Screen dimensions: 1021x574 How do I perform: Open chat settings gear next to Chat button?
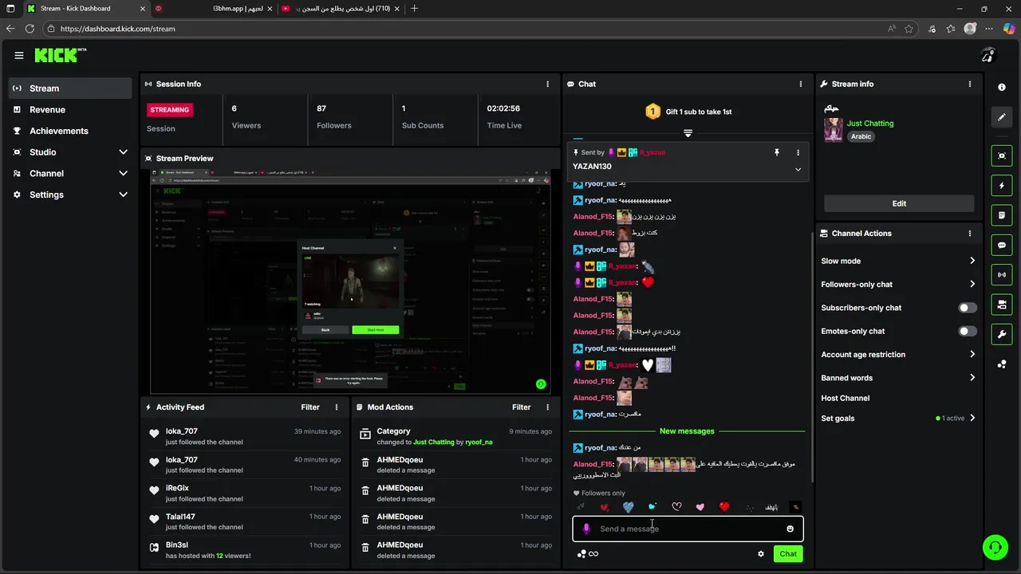coord(761,553)
